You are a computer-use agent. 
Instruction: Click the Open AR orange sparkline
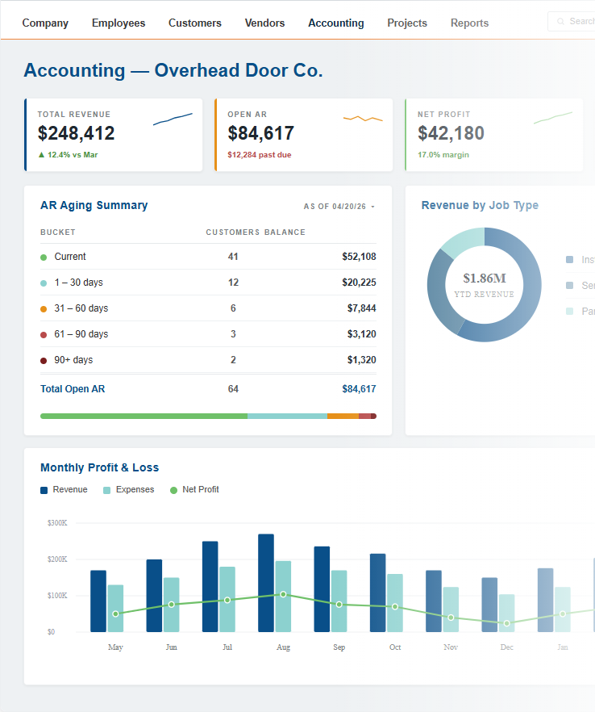click(363, 119)
